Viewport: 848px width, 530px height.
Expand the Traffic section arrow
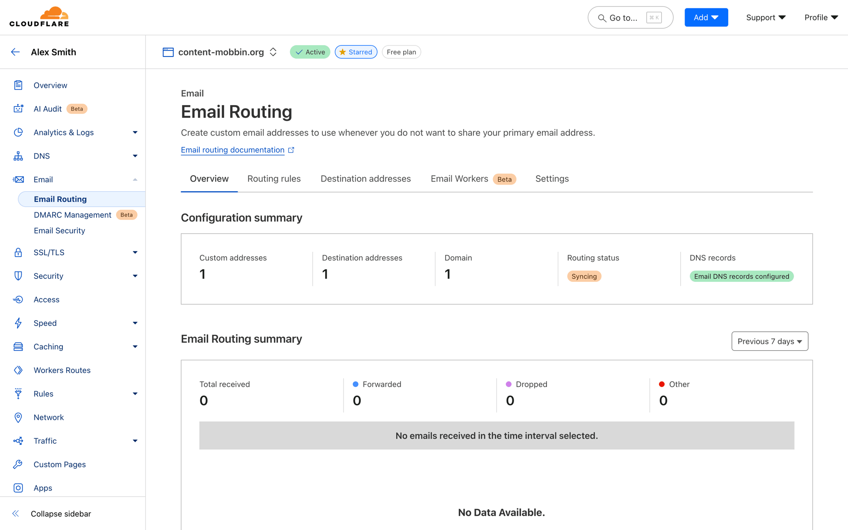(135, 441)
